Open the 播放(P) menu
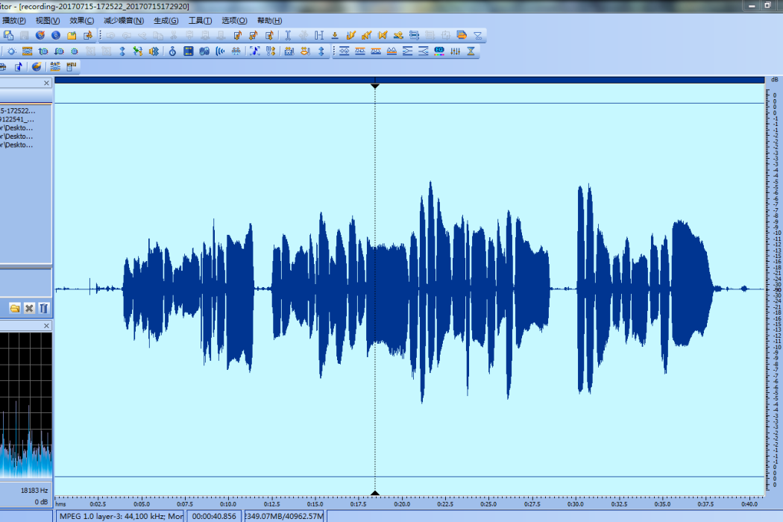 click(13, 20)
